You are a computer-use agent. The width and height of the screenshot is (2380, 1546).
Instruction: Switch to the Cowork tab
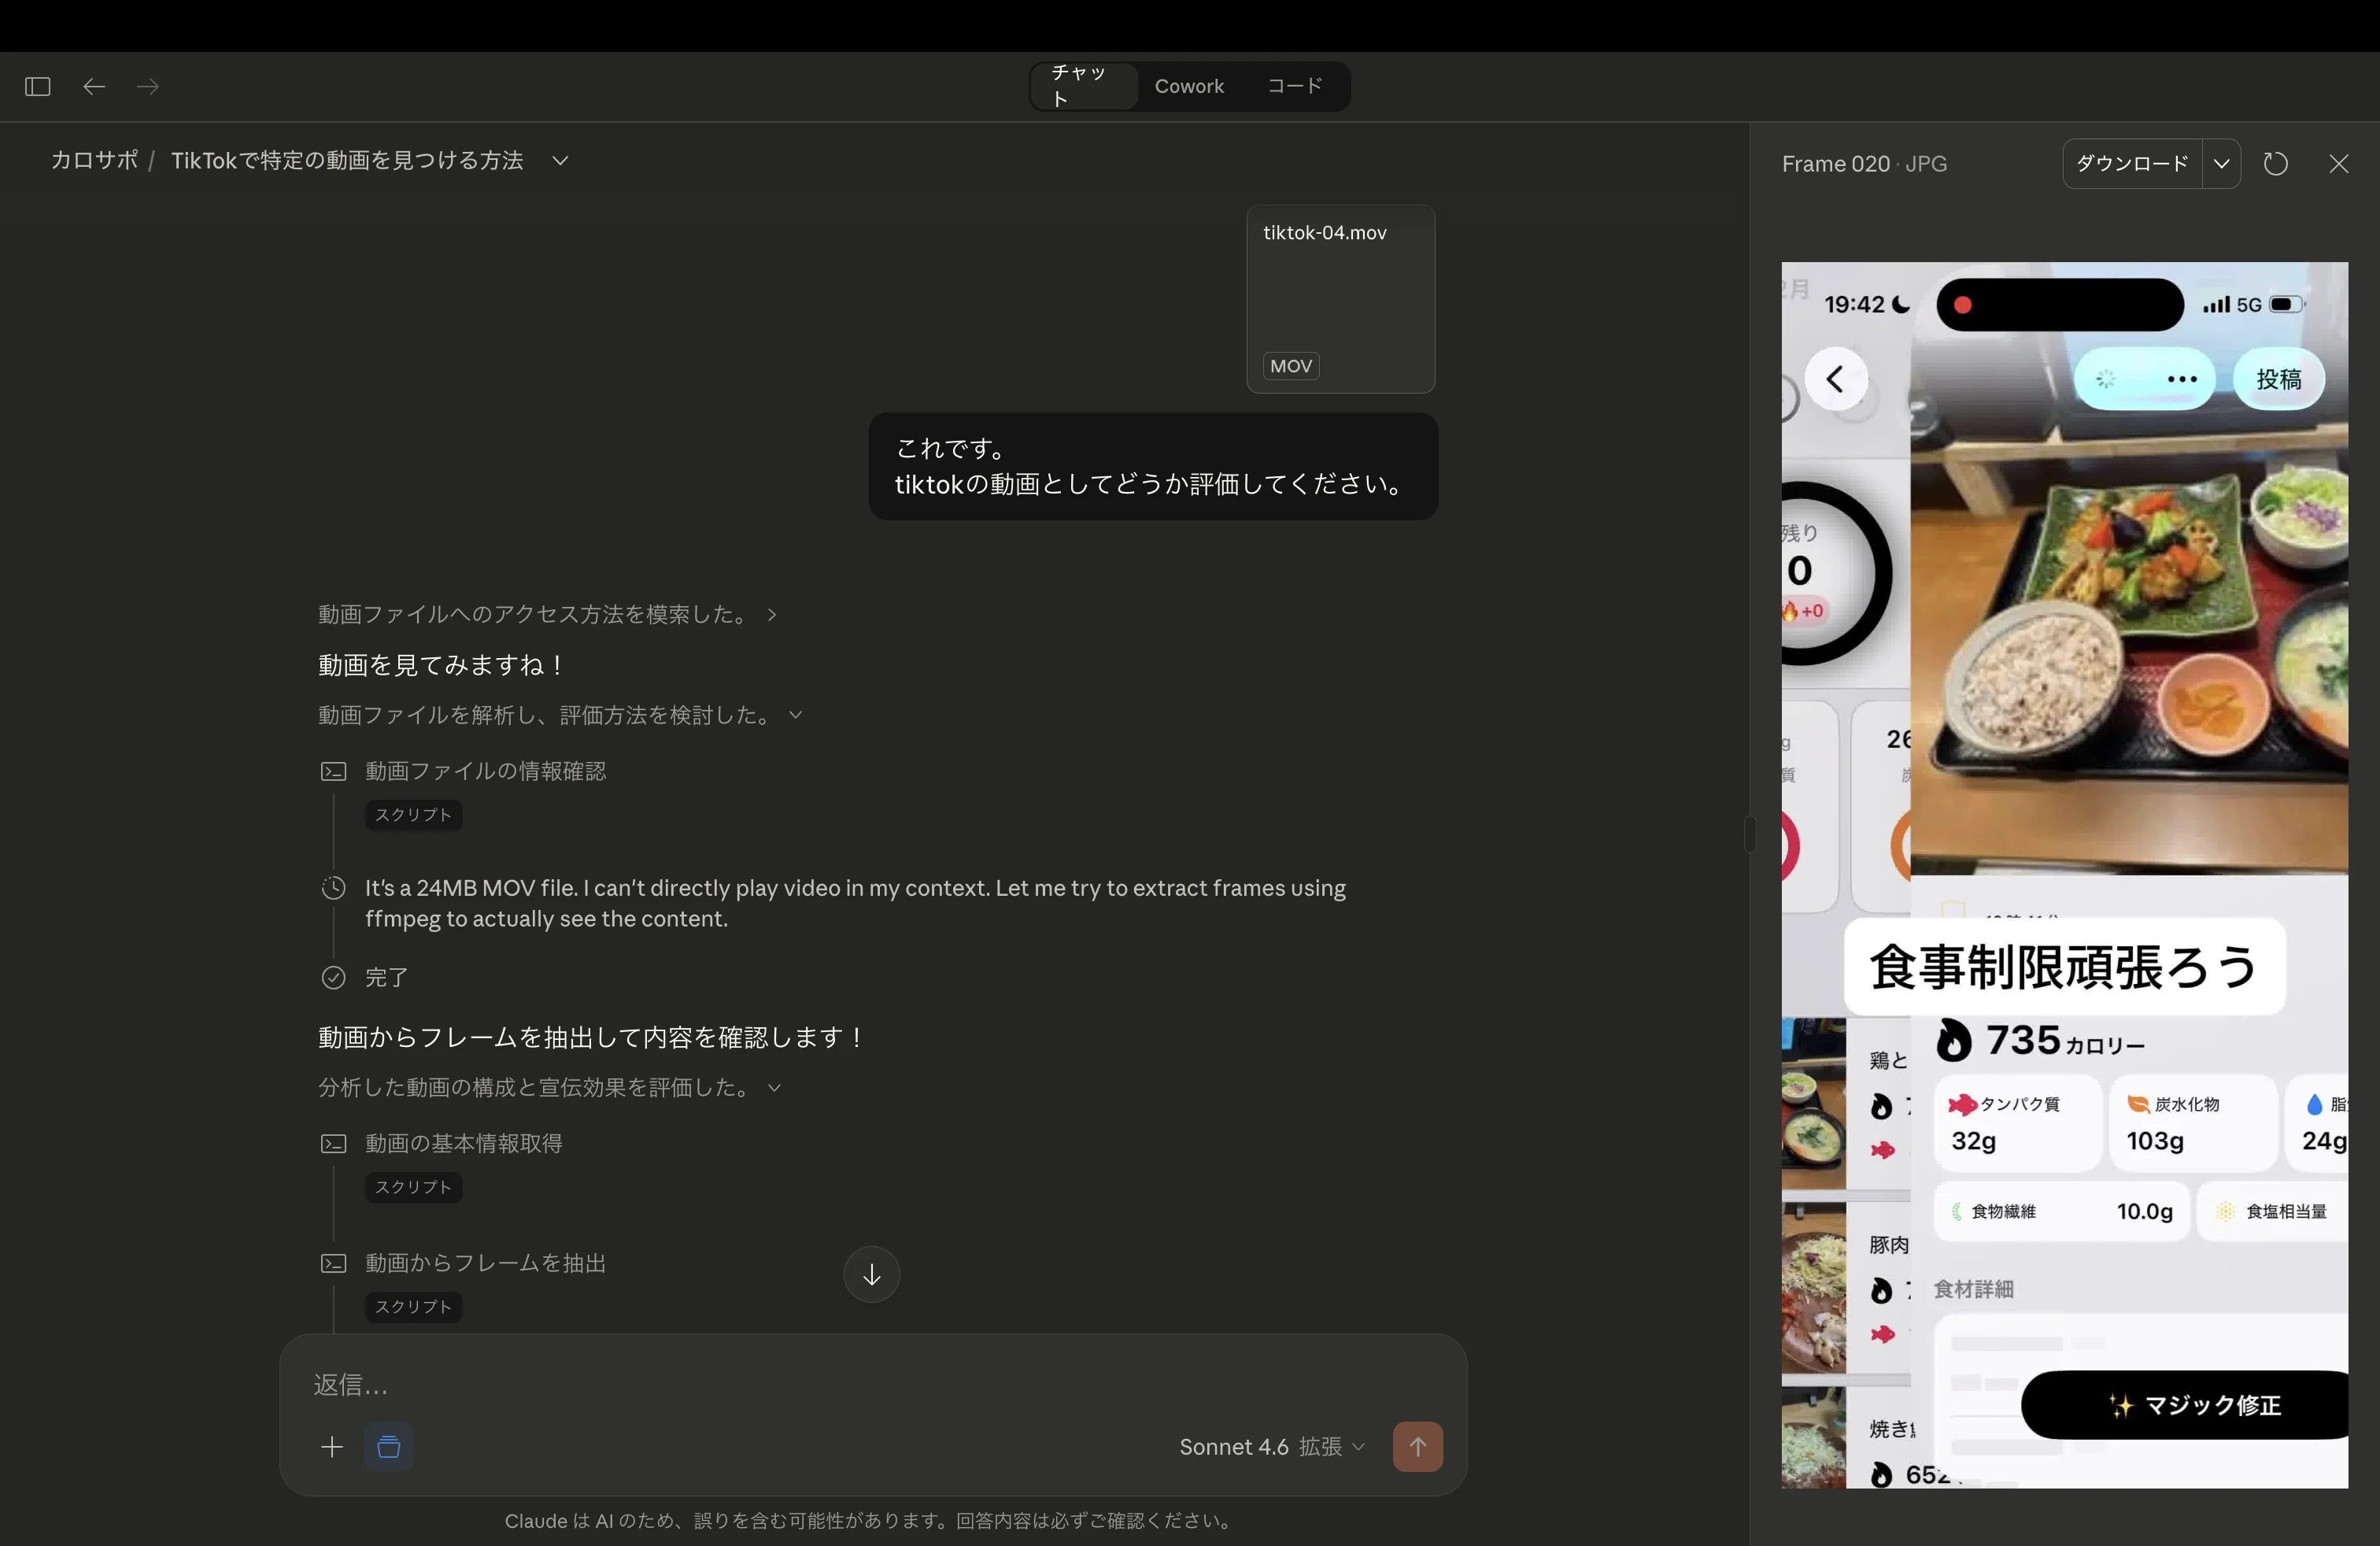point(1189,86)
